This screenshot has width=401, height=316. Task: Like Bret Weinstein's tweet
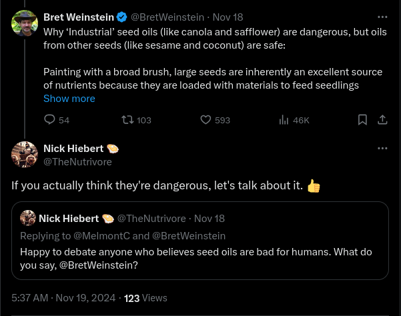[x=206, y=120]
